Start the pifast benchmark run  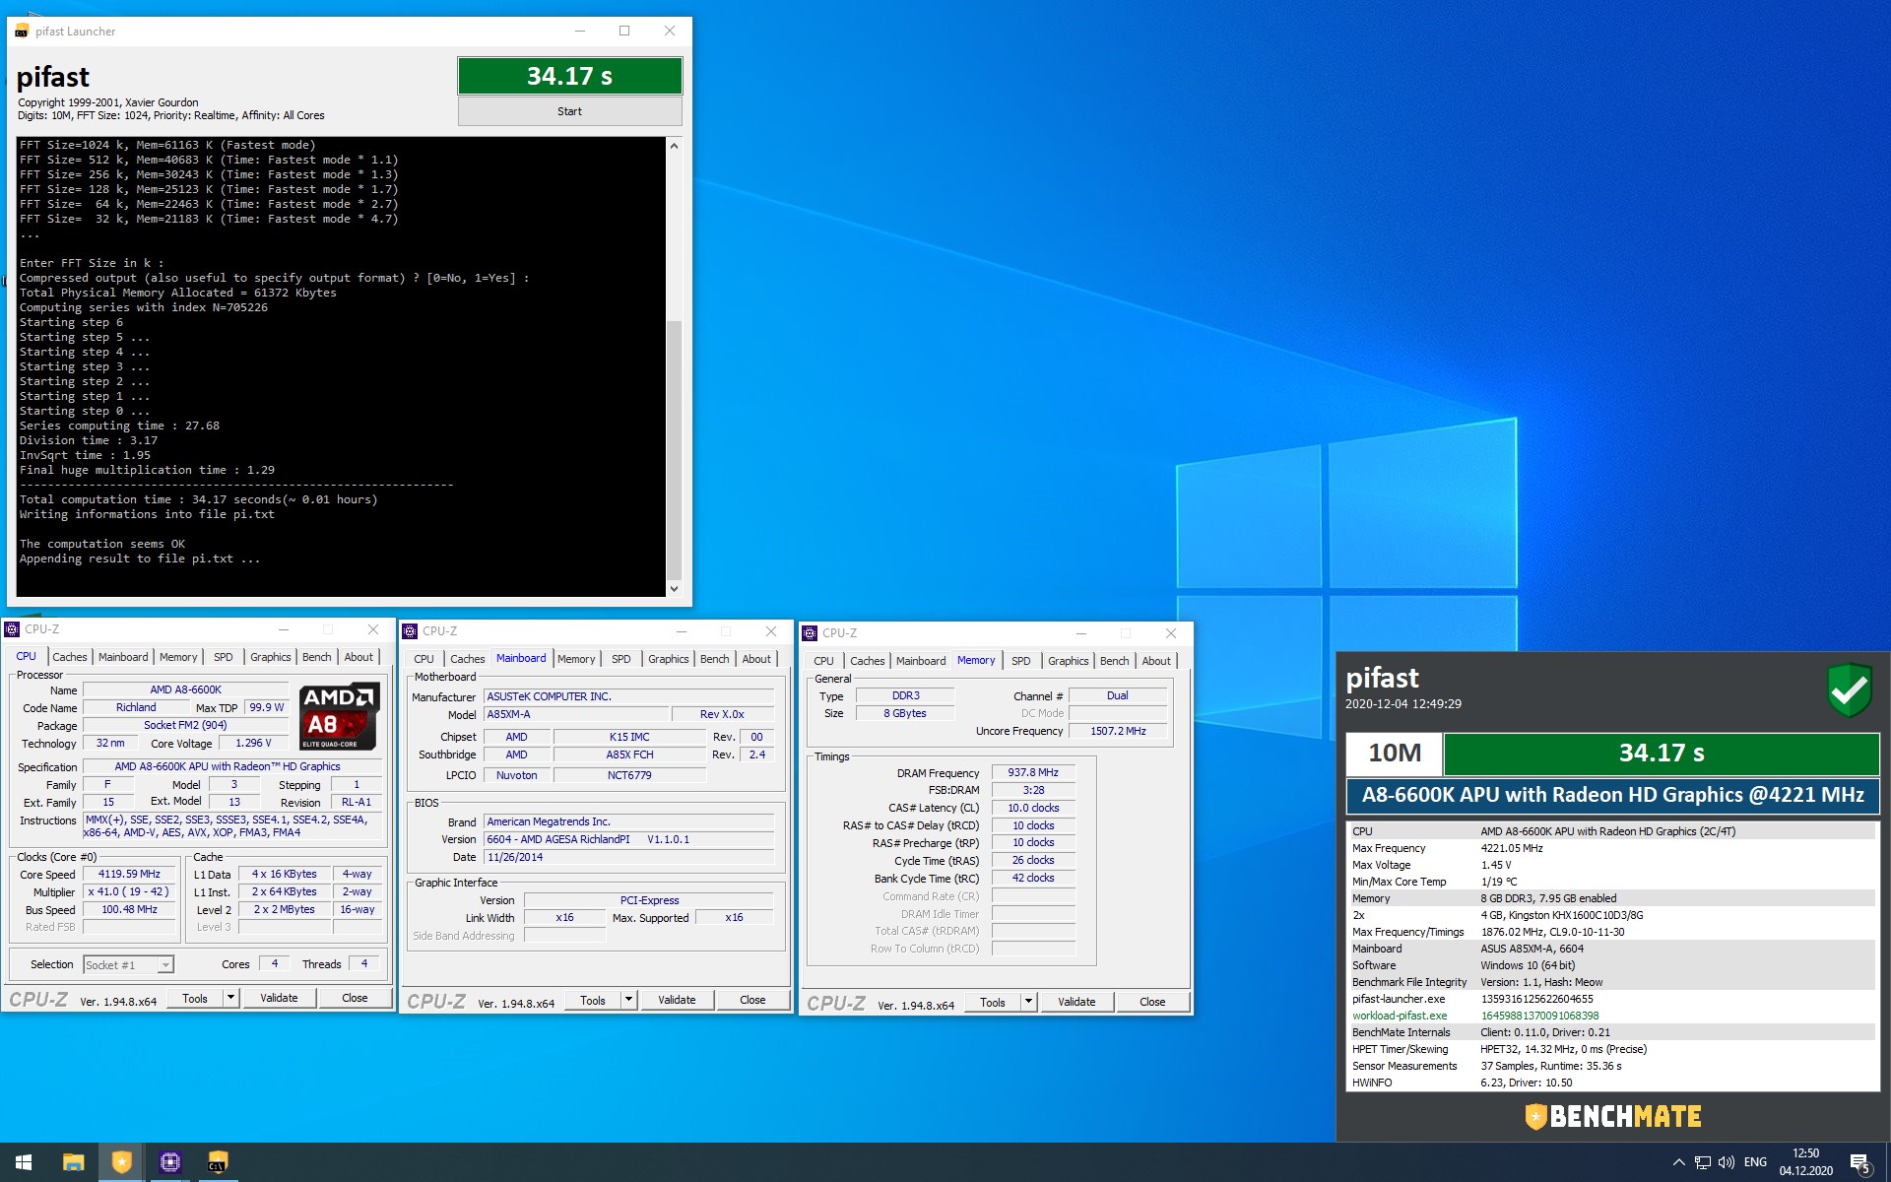tap(569, 111)
